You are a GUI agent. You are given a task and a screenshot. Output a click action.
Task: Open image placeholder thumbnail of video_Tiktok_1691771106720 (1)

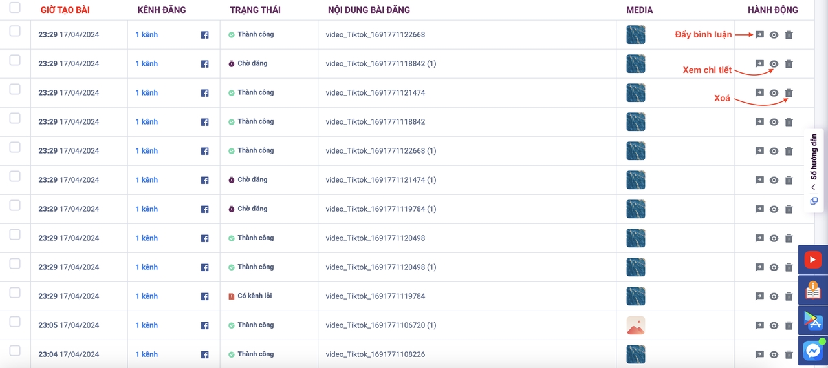[636, 325]
